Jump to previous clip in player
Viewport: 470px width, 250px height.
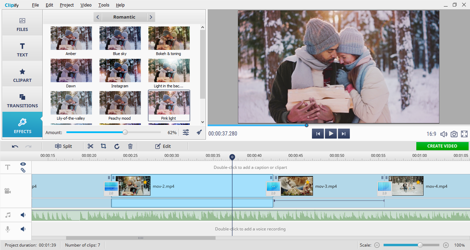[318, 134]
